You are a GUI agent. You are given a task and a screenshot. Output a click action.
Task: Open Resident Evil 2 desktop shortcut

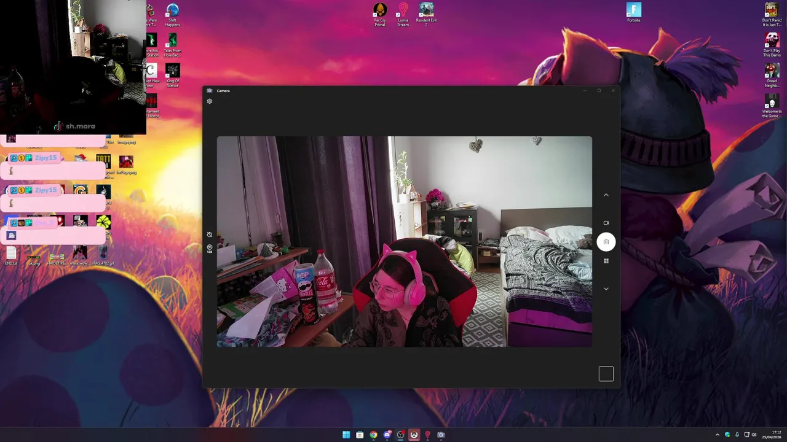pyautogui.click(x=426, y=15)
